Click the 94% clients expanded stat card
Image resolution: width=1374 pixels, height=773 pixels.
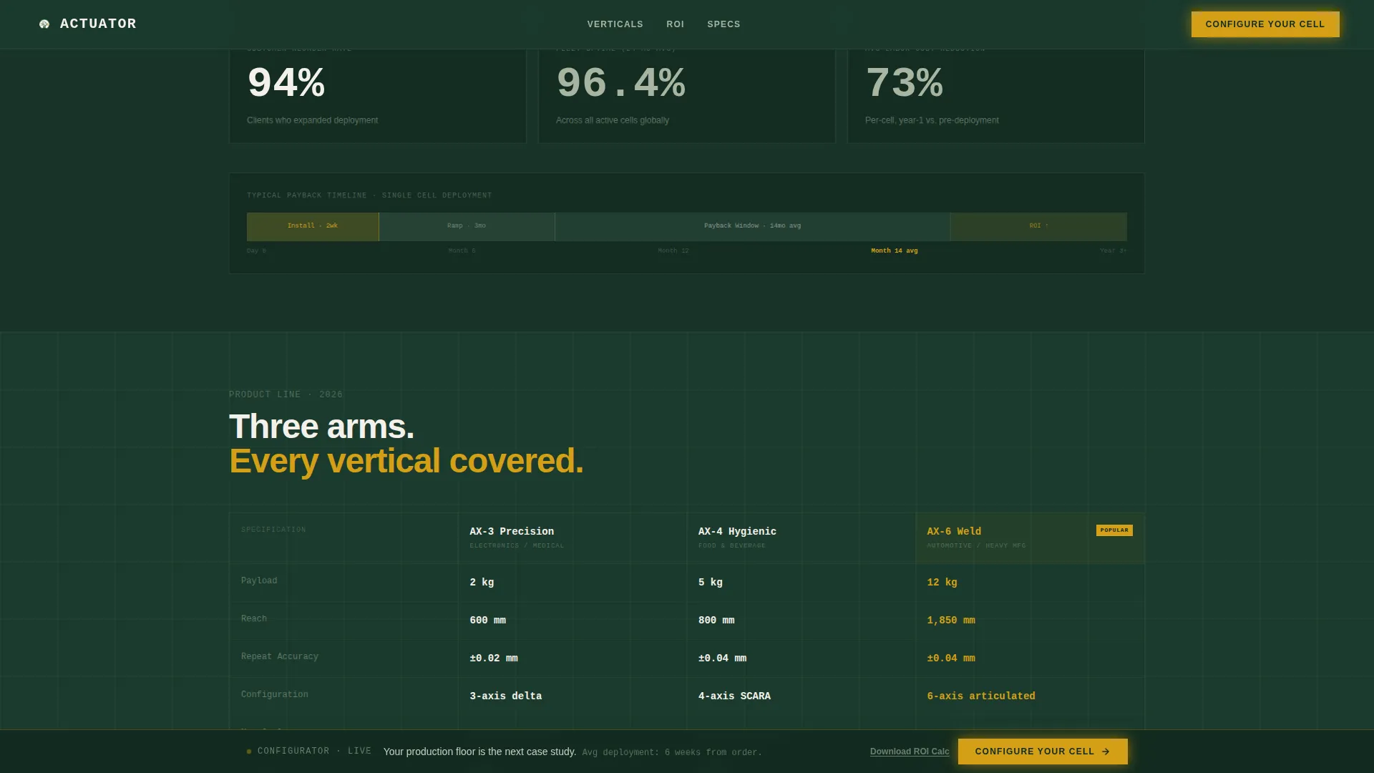click(x=378, y=96)
